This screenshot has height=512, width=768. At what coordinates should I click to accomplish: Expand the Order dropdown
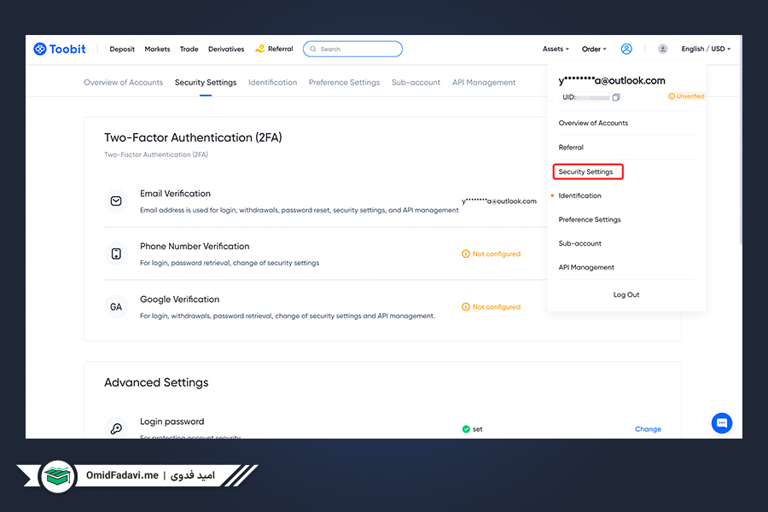click(x=594, y=49)
